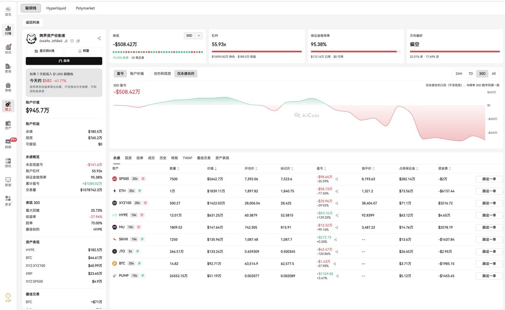Click the cat avatar of the trader
505x310 pixels.
32,38
